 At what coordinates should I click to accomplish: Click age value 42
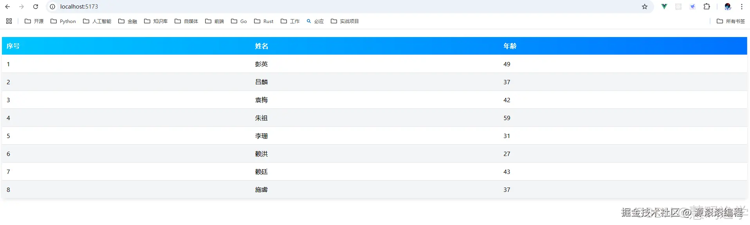tap(507, 100)
